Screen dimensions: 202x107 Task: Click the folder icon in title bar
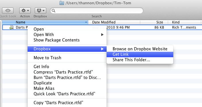(62, 3)
